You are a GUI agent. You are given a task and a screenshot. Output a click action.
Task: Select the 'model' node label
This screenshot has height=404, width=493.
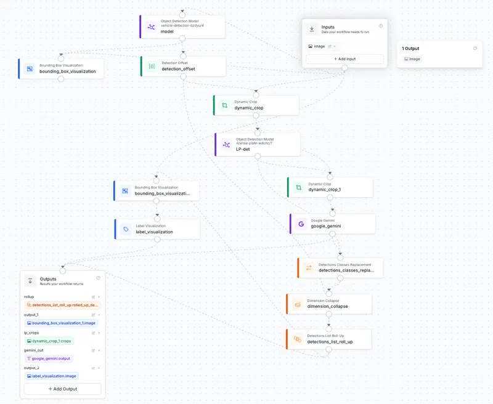click(167, 31)
